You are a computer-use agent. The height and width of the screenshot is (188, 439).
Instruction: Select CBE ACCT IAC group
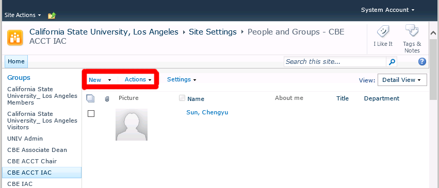tap(41, 173)
